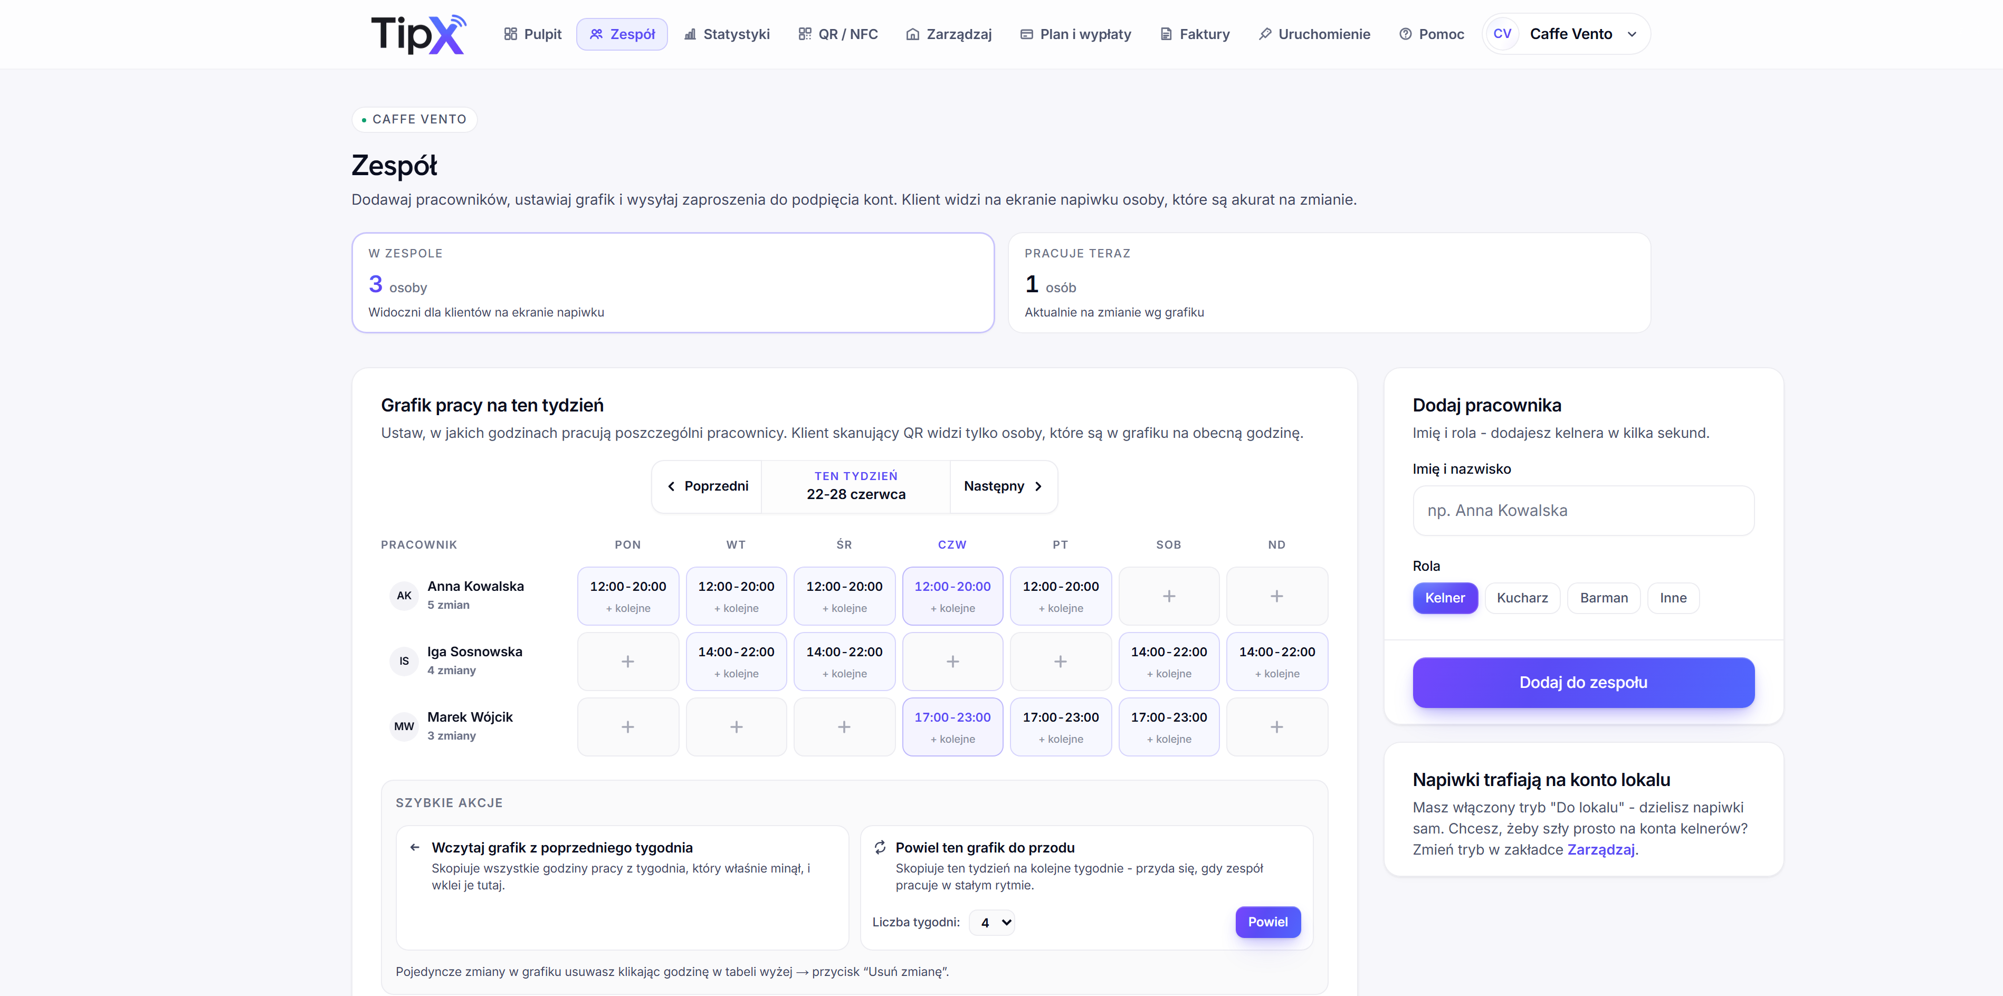This screenshot has width=2003, height=996.
Task: Select the W zespole stat card
Action: click(673, 283)
